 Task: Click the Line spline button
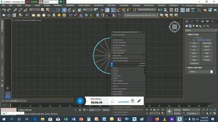click(194, 43)
